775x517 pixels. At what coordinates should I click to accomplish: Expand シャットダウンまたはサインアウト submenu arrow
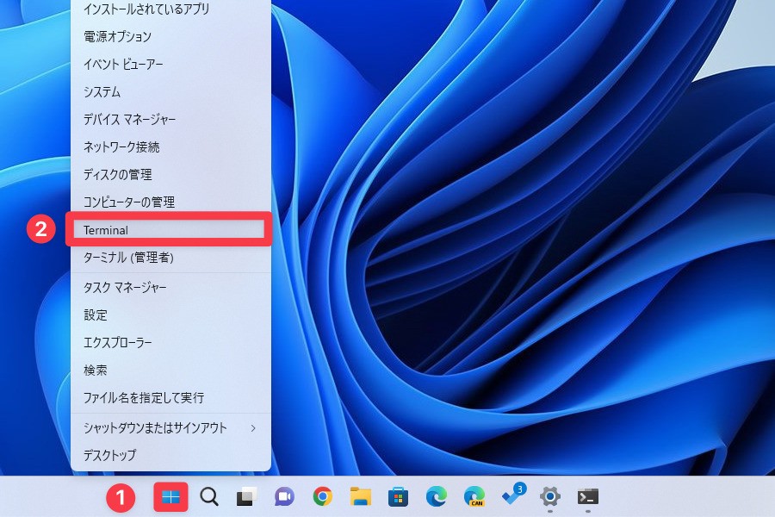tap(253, 428)
